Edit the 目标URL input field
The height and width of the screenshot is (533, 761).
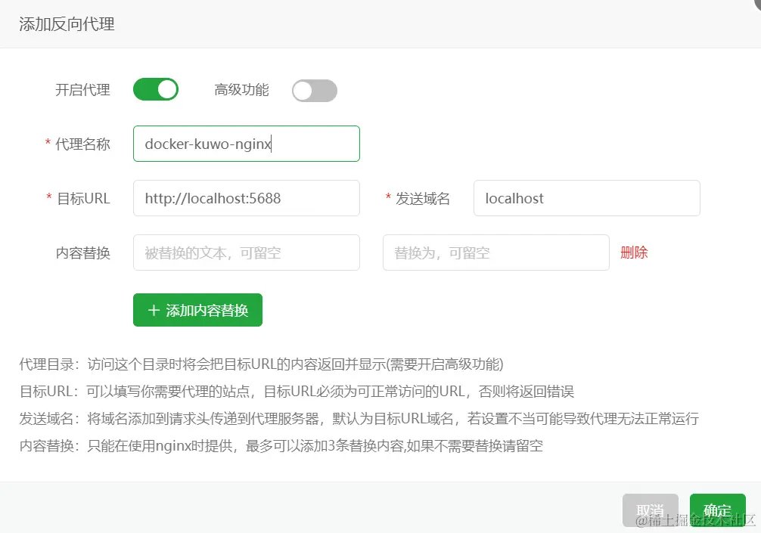[247, 198]
